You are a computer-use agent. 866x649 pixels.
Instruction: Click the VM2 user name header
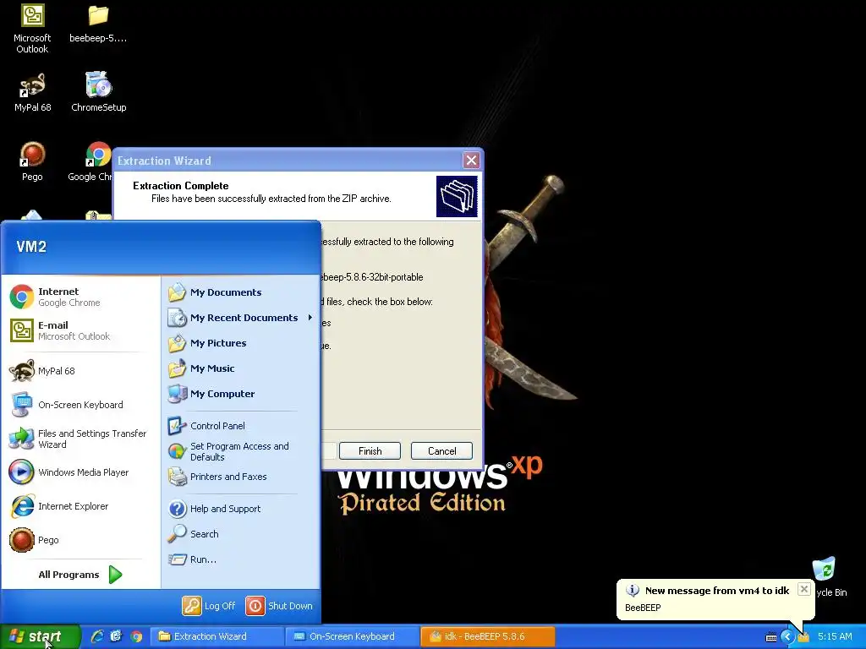pyautogui.click(x=31, y=247)
